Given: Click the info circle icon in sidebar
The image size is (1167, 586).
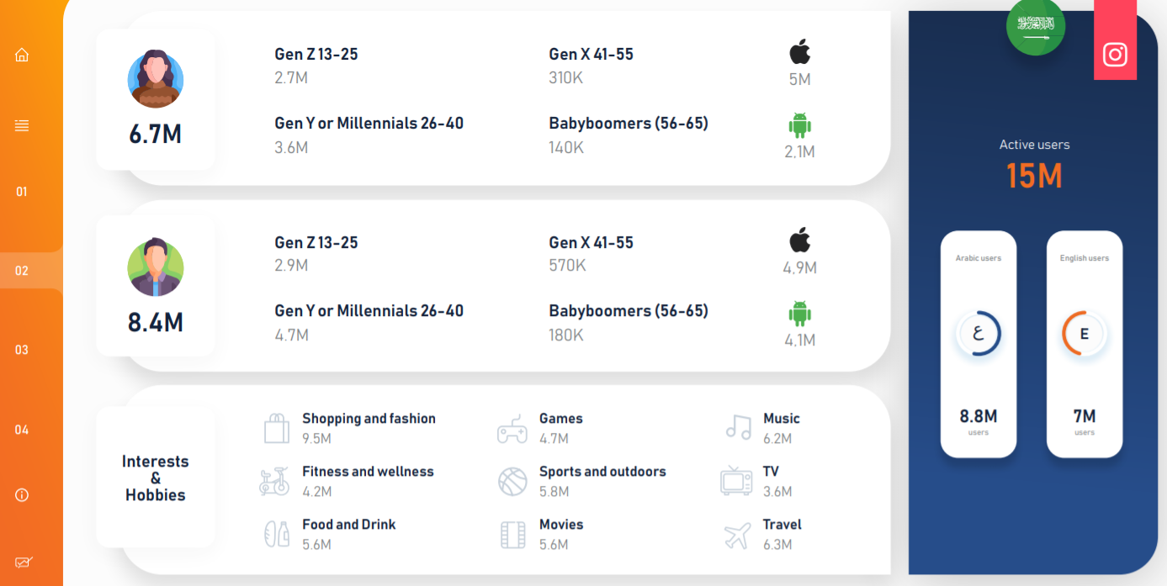Looking at the screenshot, I should pyautogui.click(x=22, y=495).
